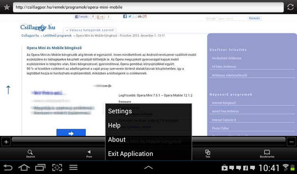Tap the battery status icon
297x174 pixels.
[293, 167]
